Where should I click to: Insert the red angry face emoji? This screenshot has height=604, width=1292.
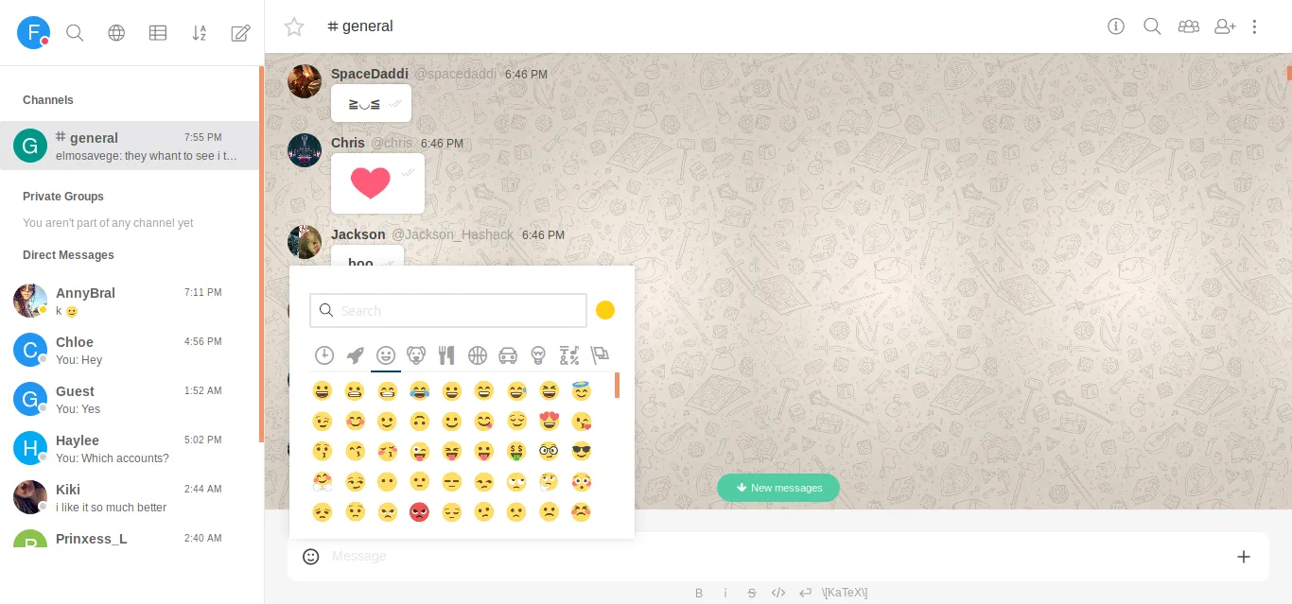[x=419, y=512]
